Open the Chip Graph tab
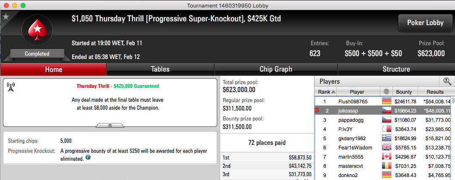The image size is (455, 180). click(x=276, y=69)
